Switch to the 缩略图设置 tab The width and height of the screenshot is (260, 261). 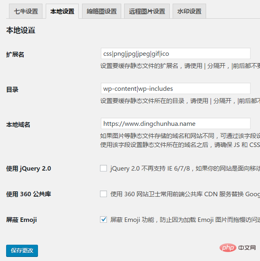102,11
